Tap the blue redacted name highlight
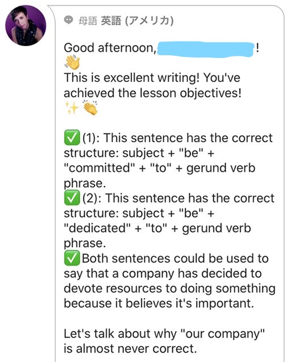Screen dimensions: 292x362 (x=206, y=49)
